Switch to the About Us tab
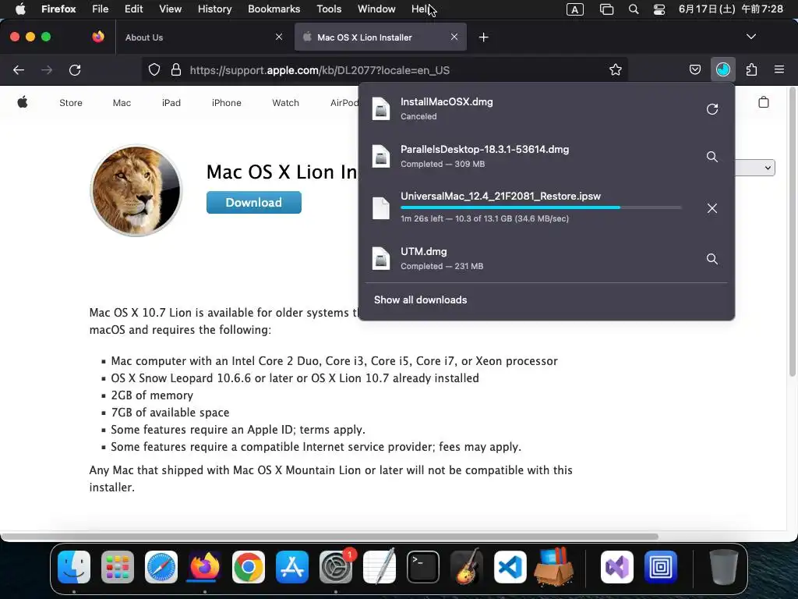Image resolution: width=798 pixels, height=599 pixels. [x=202, y=37]
